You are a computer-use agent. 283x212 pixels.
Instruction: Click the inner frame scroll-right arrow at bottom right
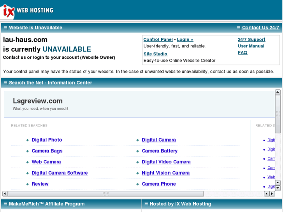point(272,194)
